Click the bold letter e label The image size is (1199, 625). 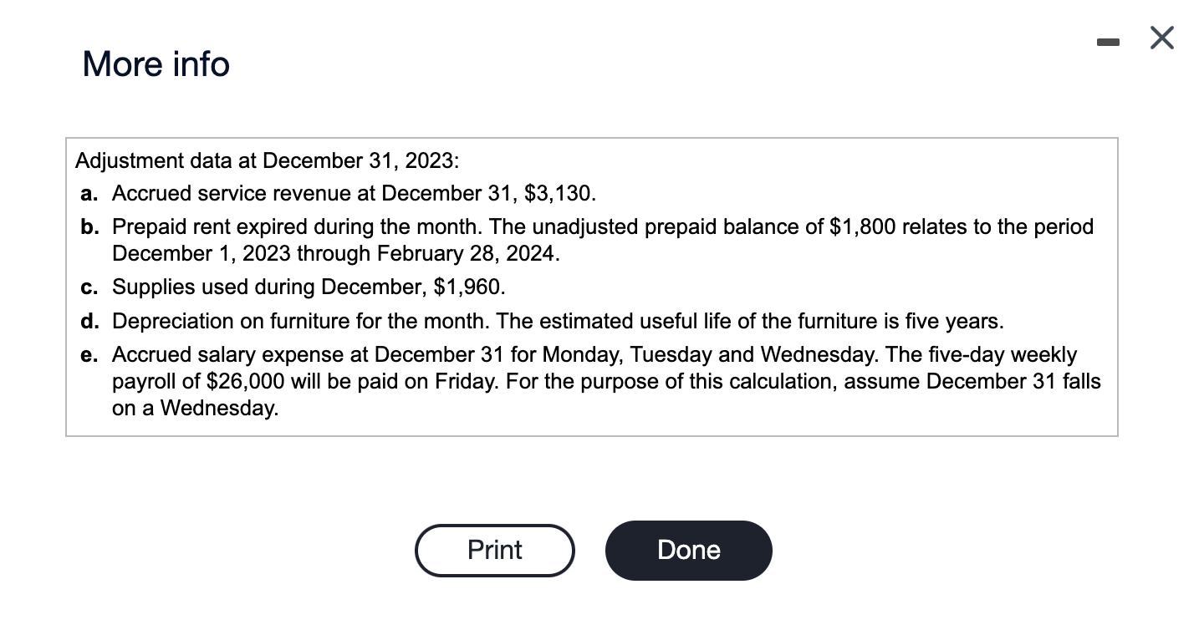88,355
